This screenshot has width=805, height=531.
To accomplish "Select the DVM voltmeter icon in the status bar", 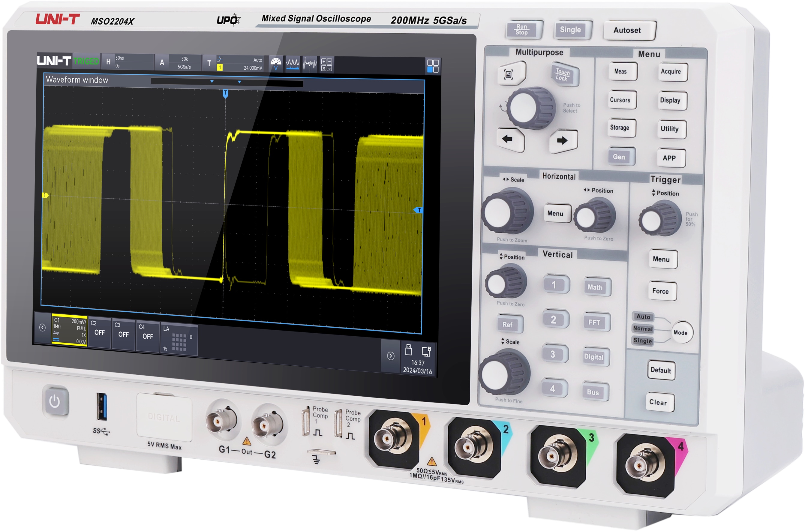I will coord(276,64).
